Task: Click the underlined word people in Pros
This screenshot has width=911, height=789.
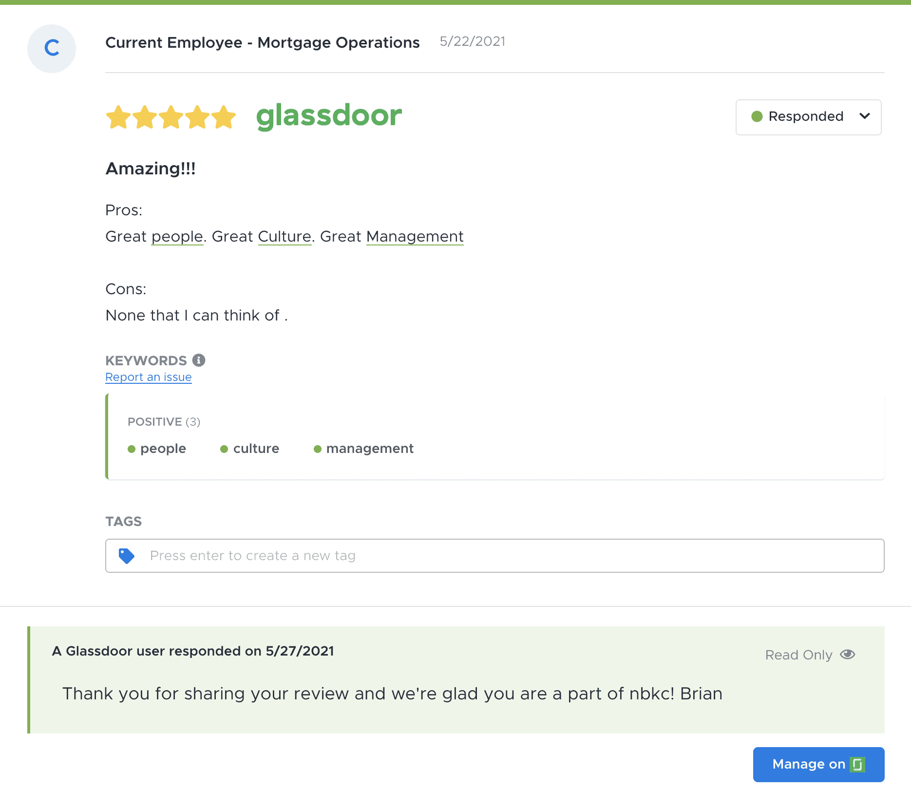Action: [x=177, y=237]
